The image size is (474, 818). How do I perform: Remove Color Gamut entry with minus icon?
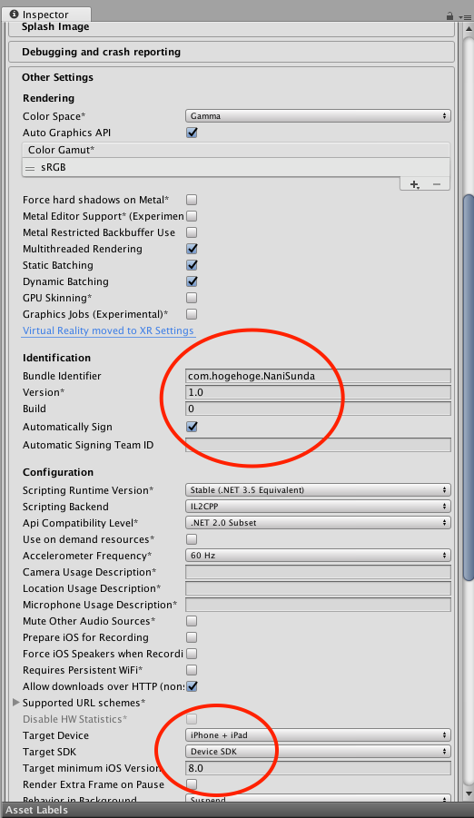tap(437, 184)
